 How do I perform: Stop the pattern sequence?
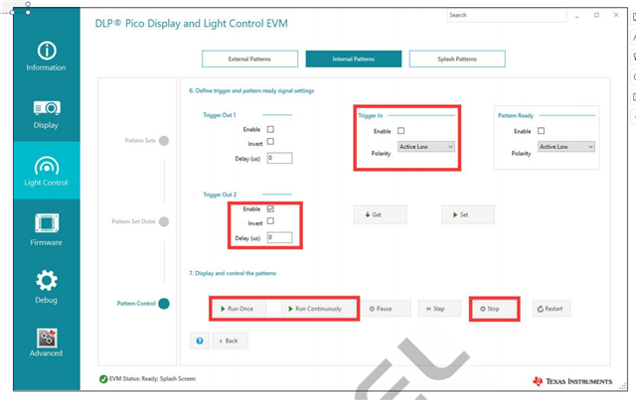[x=494, y=309]
